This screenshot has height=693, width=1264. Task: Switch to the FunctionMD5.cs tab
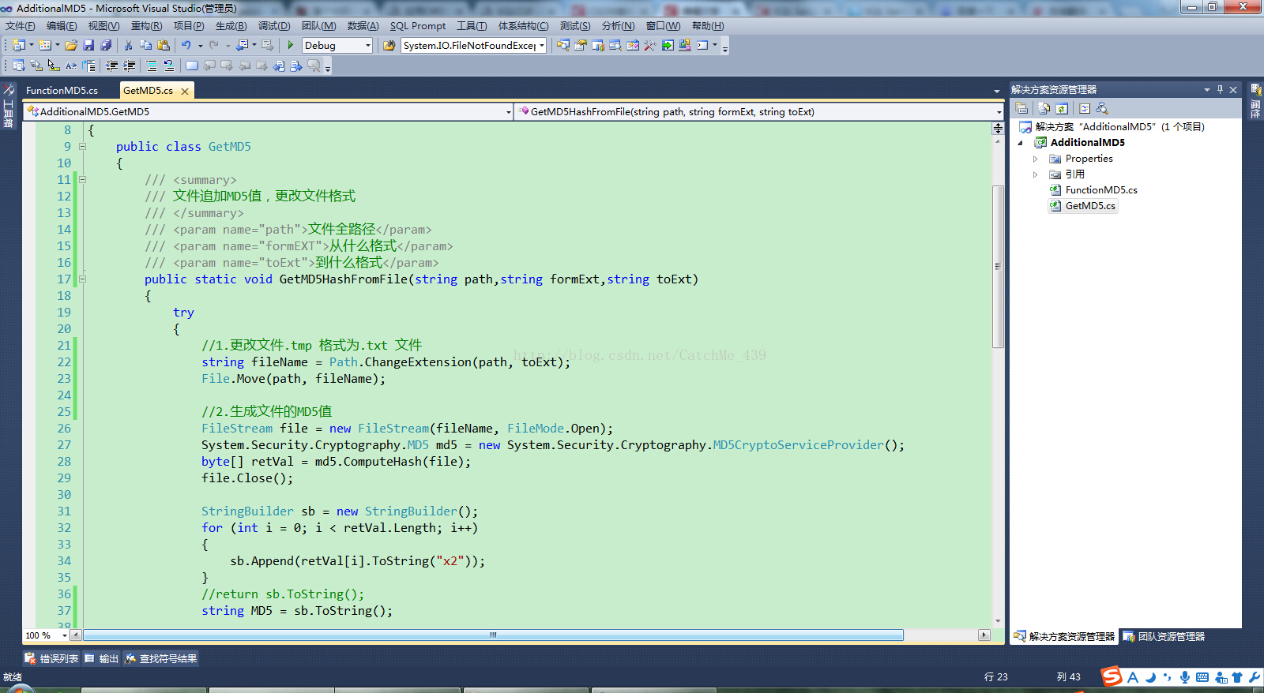point(62,91)
